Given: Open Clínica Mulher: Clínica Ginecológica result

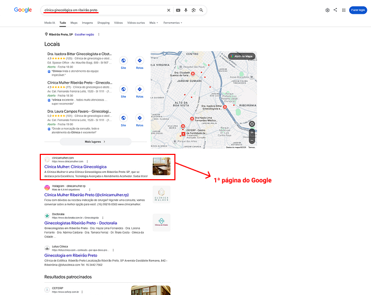Looking at the screenshot, I should [75, 167].
